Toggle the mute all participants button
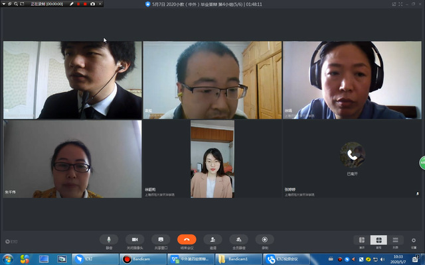Viewport: 425px width, 265px height. click(238, 239)
